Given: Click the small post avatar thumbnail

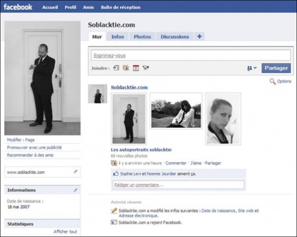Looking at the screenshot, I should pyautogui.click(x=98, y=94).
